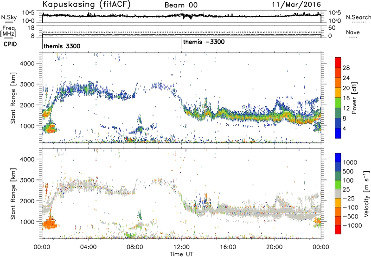Select the 'themis 3300' CPID entry
The image size is (371, 257).
[62, 46]
